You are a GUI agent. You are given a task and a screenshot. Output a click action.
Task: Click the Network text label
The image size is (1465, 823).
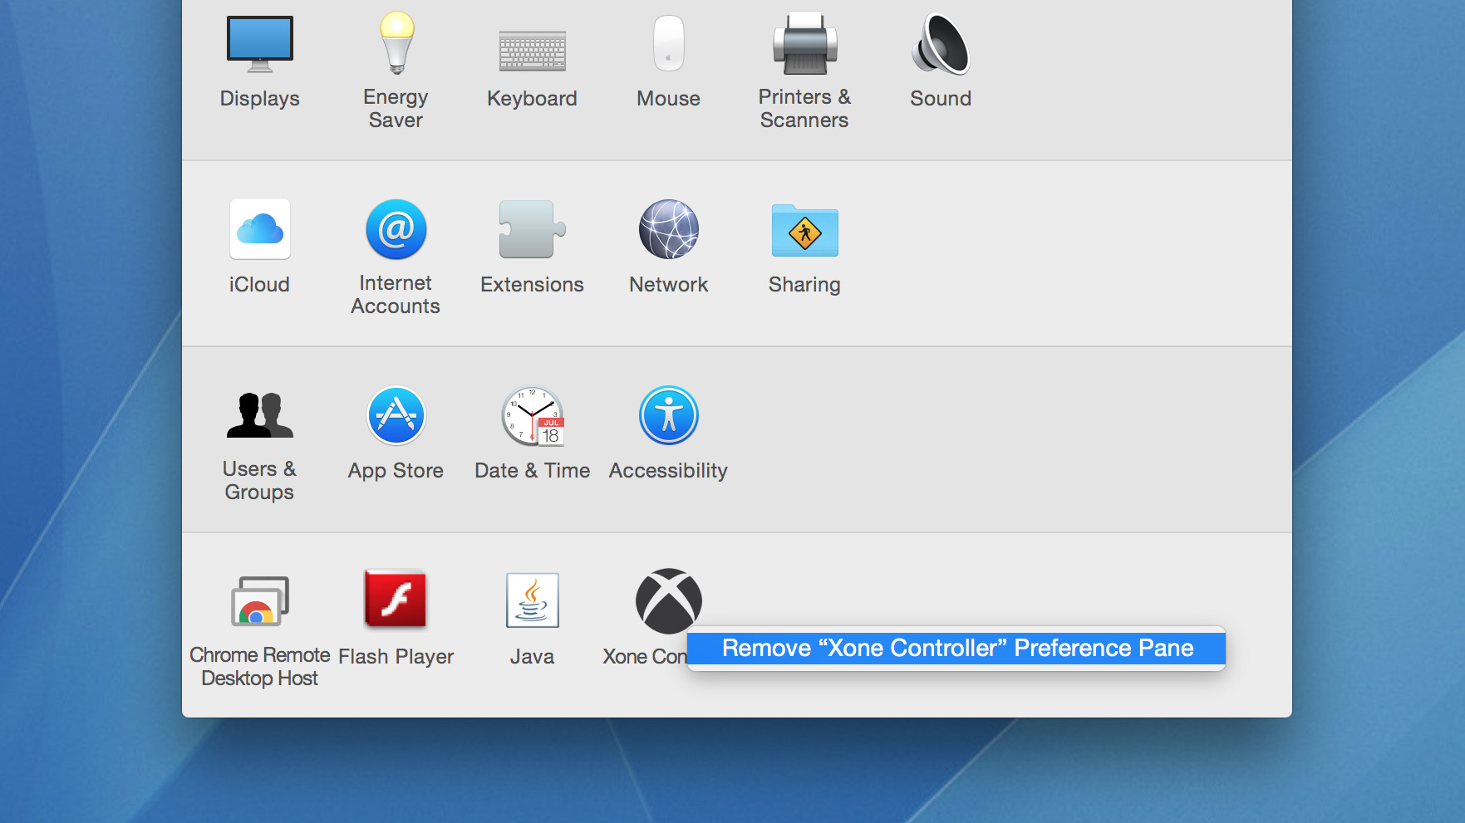pyautogui.click(x=668, y=284)
